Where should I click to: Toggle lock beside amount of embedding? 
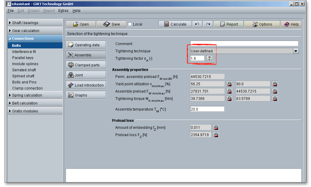click(216, 128)
